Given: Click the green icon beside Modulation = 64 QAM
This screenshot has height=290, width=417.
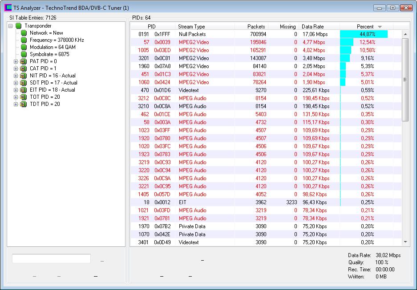Looking at the screenshot, I should (24, 47).
